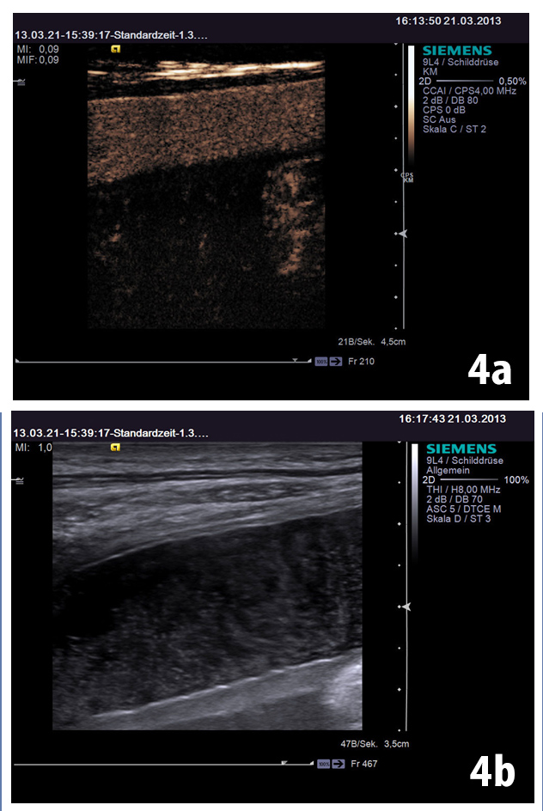Viewport: 543px width, 811px height.
Task: Select the 2D 100% gain line
Action: 473,479
